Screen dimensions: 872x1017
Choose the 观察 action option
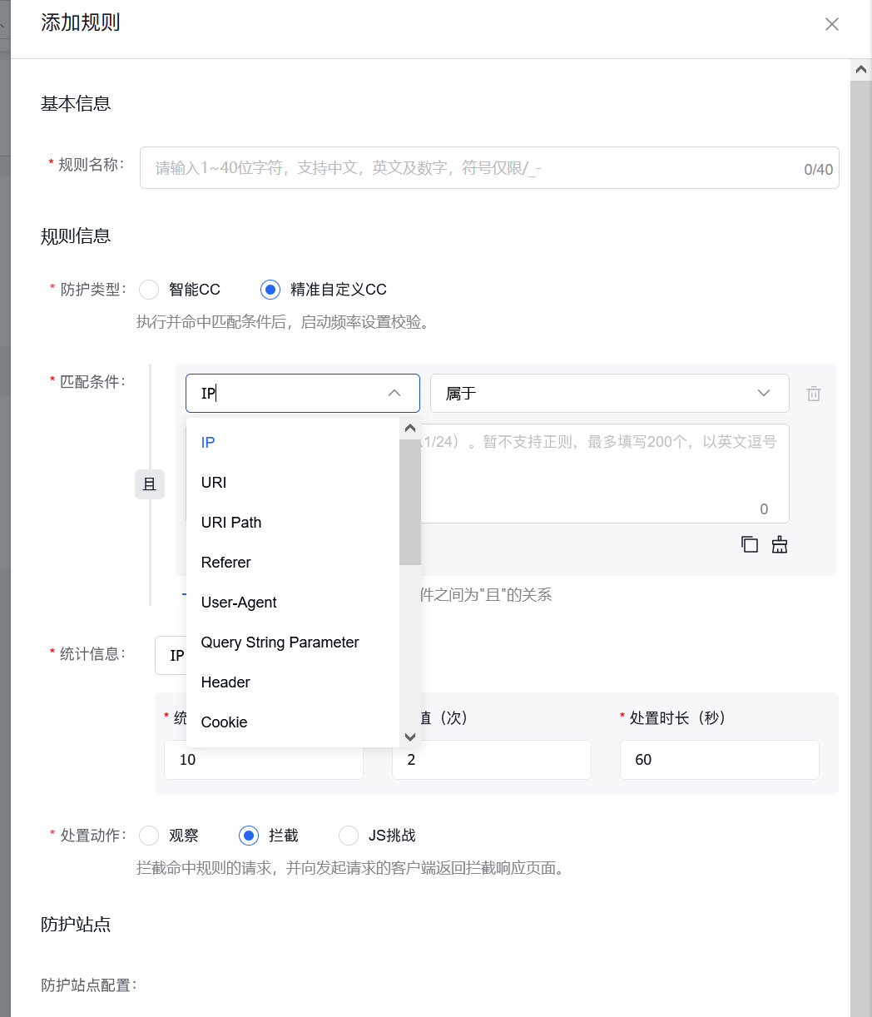click(148, 835)
